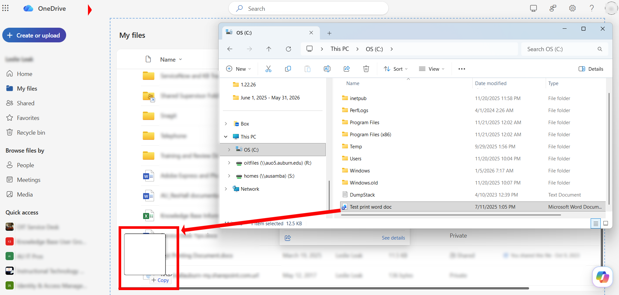Click the Create or upload button

tap(34, 35)
